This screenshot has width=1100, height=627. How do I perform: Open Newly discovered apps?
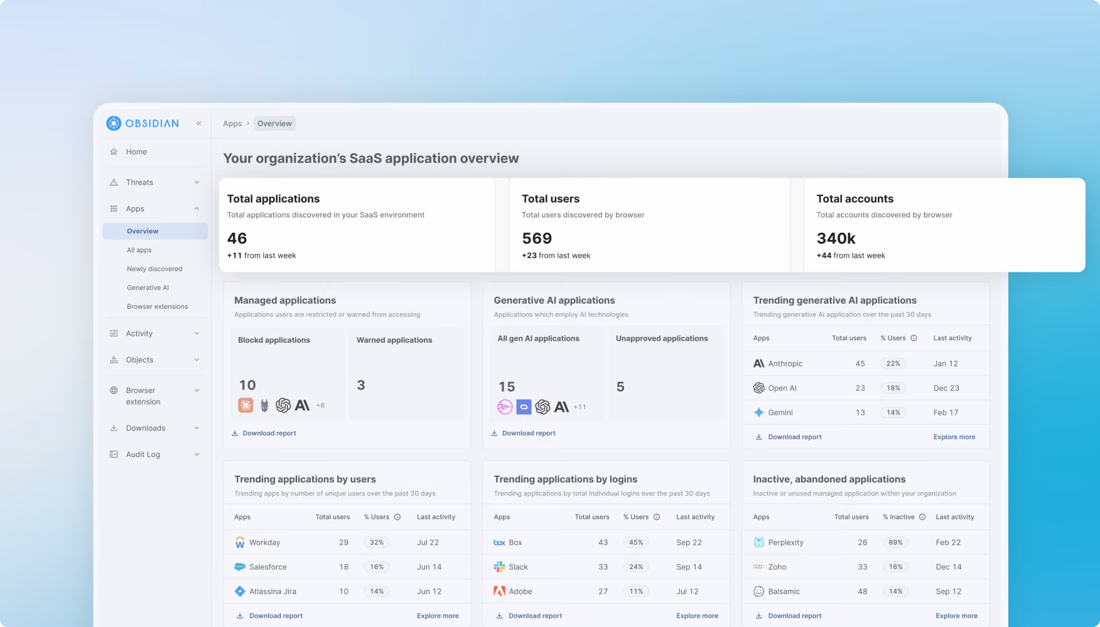(155, 269)
